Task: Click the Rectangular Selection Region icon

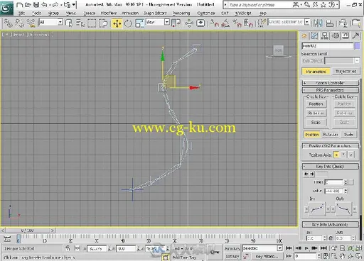Action: tap(92, 23)
